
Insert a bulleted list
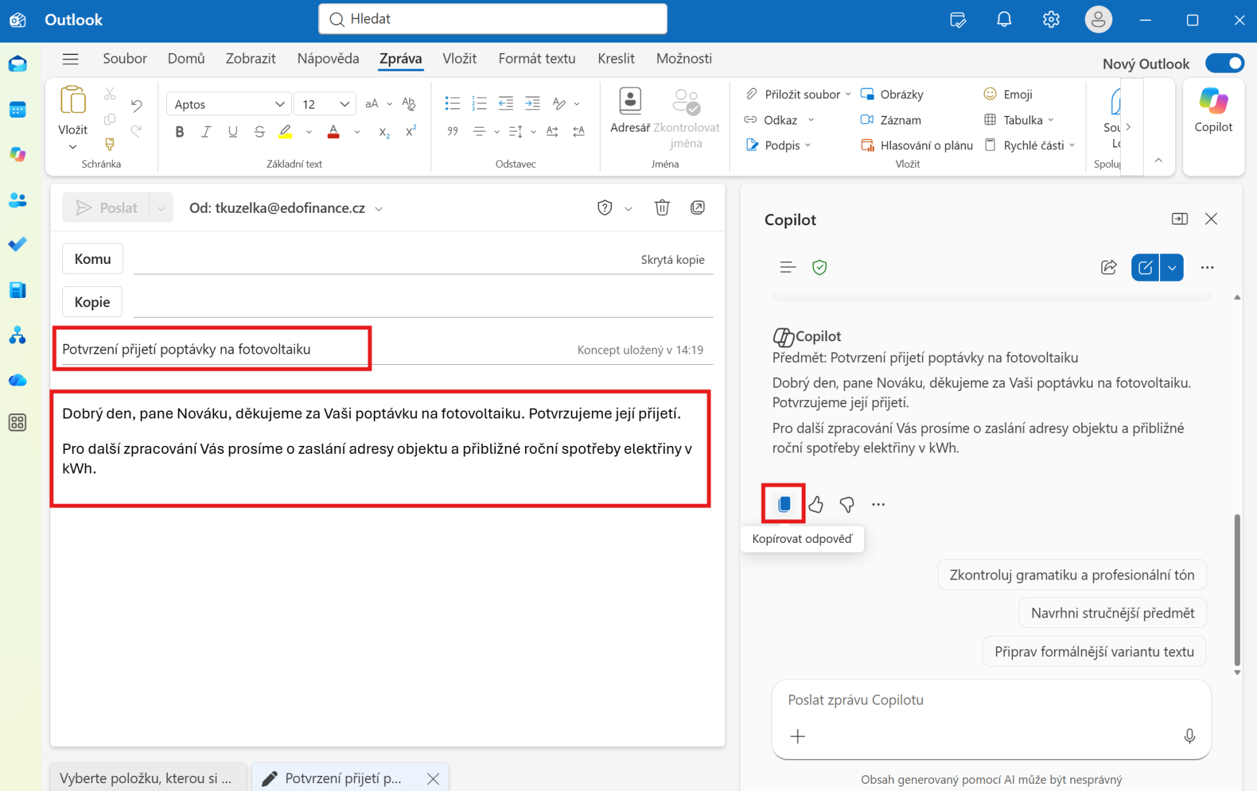click(x=452, y=103)
